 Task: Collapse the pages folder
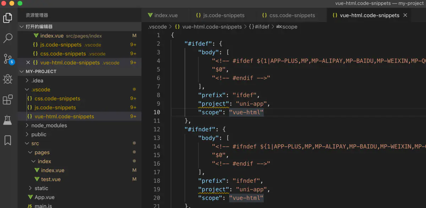tap(31, 152)
